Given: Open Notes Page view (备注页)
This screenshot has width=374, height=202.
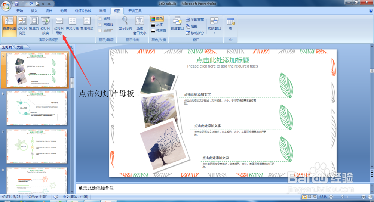Looking at the screenshot, I should pyautogui.click(x=34, y=24).
